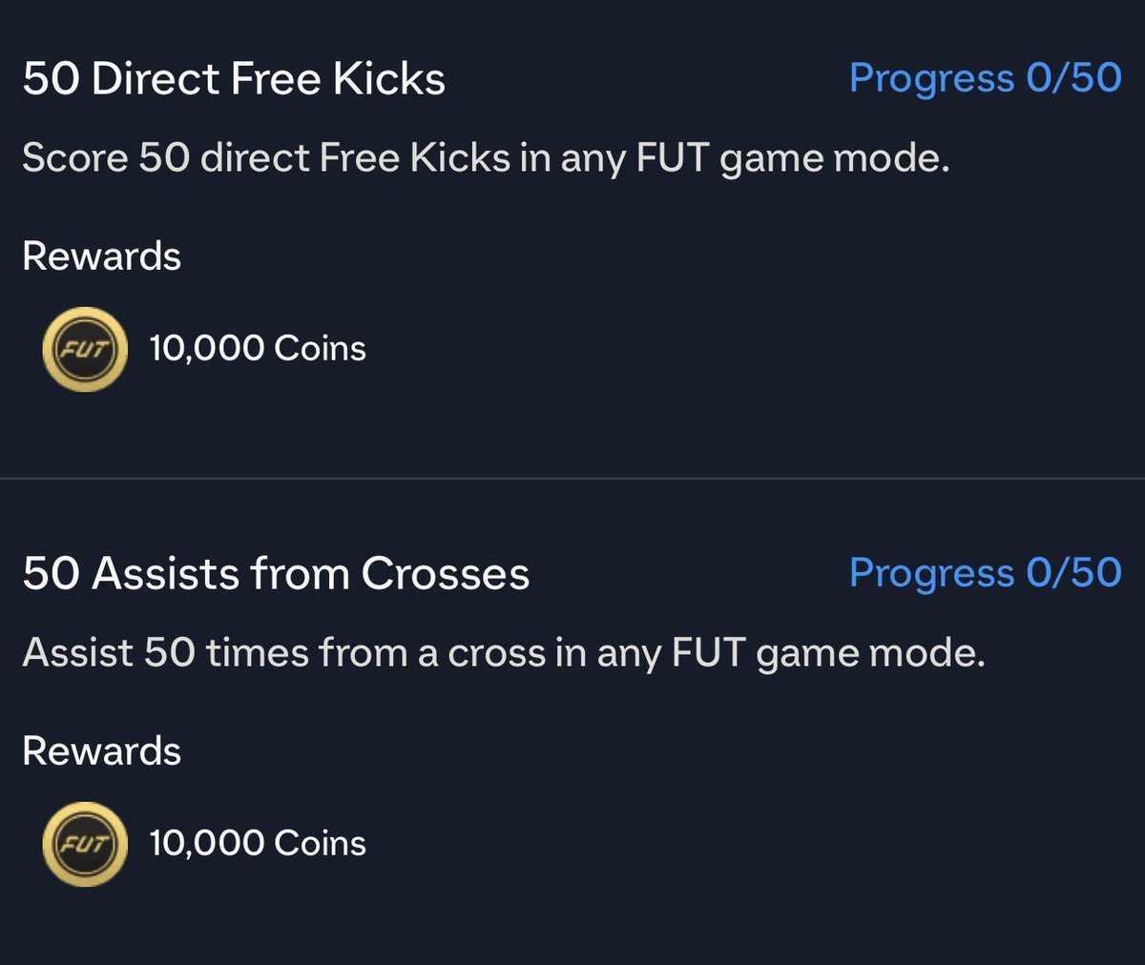Click the word Coins beside the first FUT coin
Viewport: 1145px width, 965px height.
tap(320, 348)
